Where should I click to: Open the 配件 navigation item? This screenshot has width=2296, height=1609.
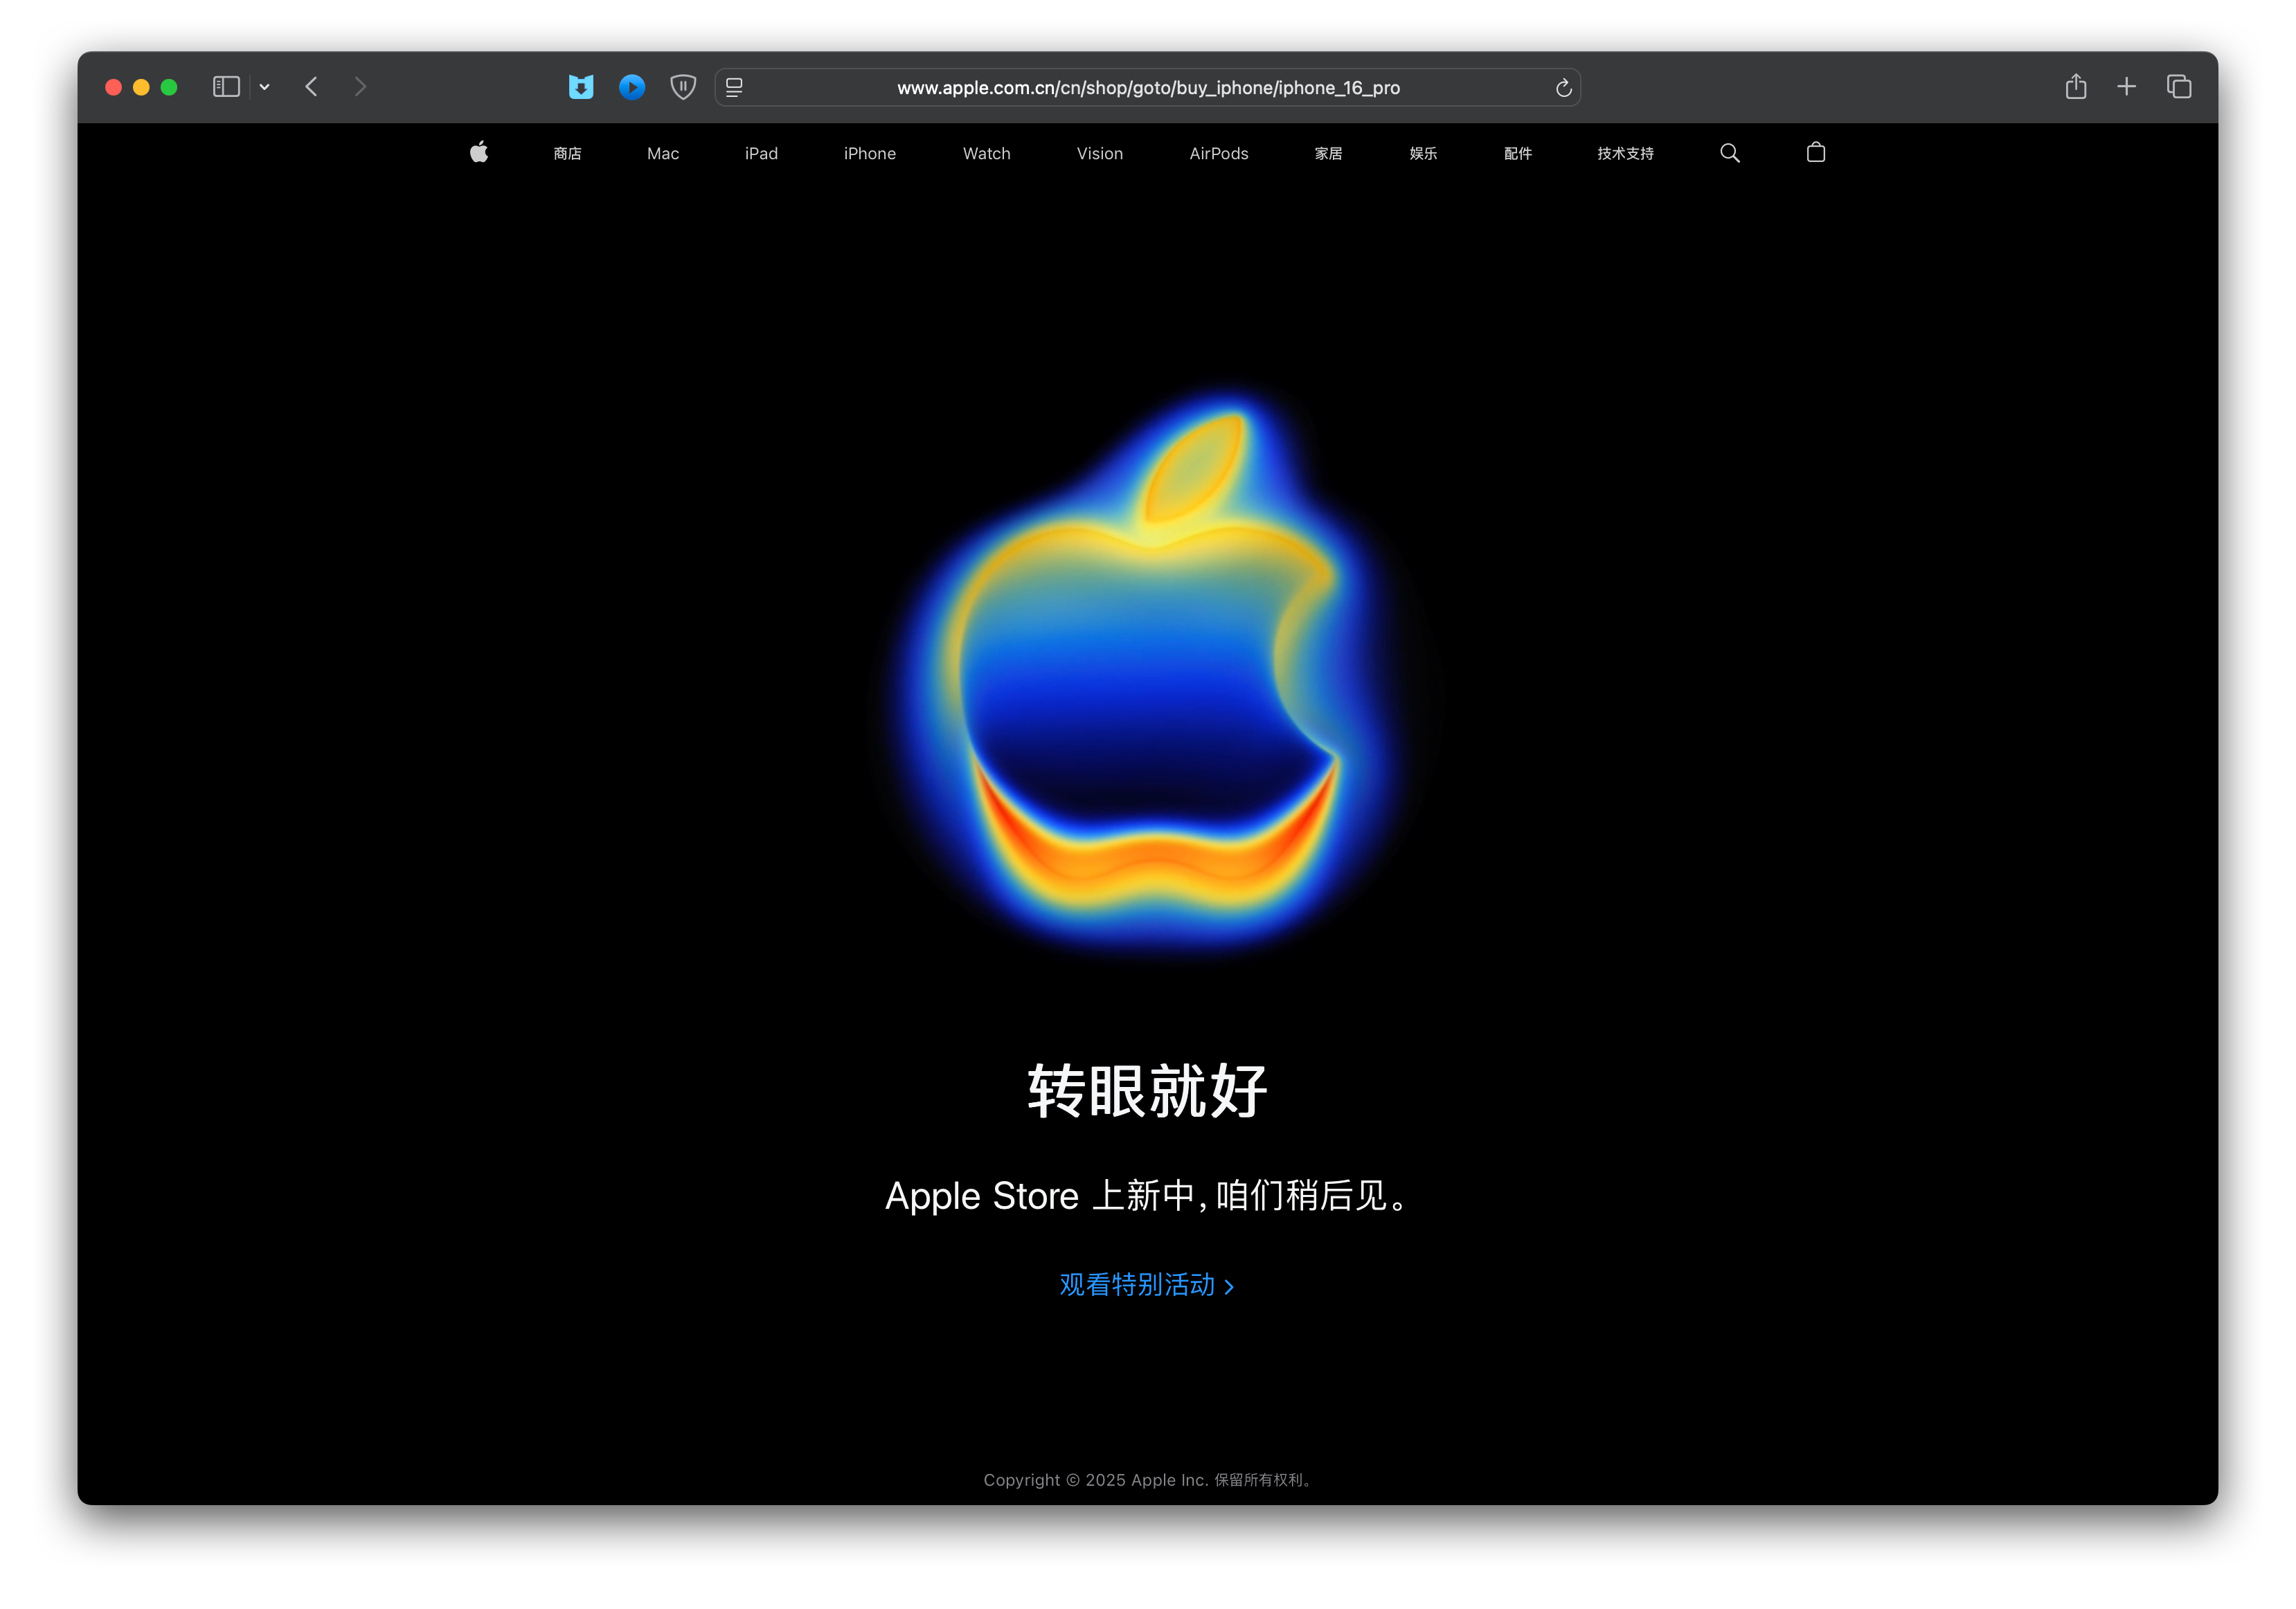1518,153
